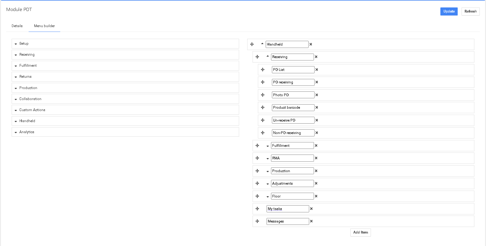Collapse the Handheld menu group
The width and height of the screenshot is (486, 246).
[x=262, y=44]
